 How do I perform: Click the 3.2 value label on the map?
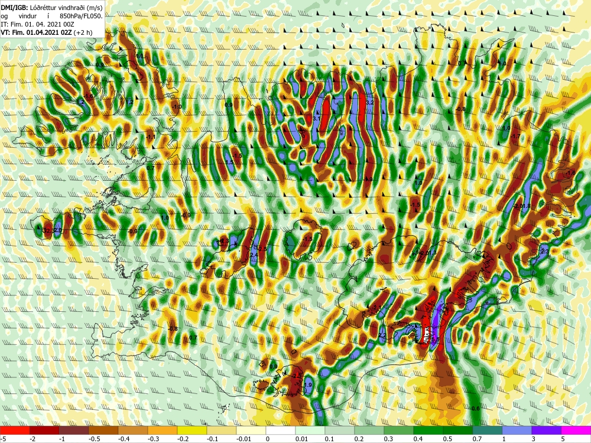click(370, 102)
